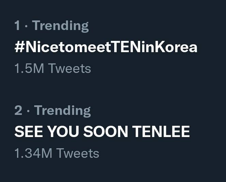226x182 pixels.
Task: Select the 1.34M Tweets count
Action: 57,153
